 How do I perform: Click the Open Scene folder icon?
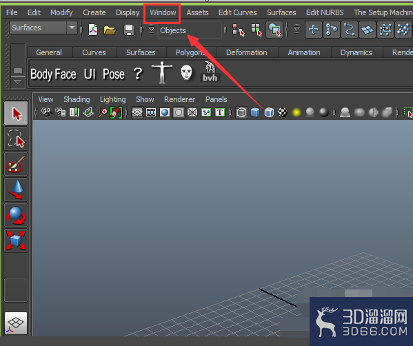[x=110, y=30]
